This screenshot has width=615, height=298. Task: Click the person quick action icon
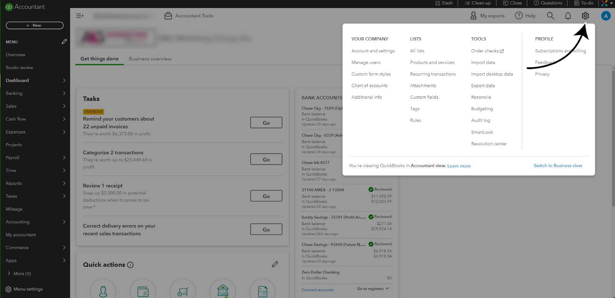click(x=103, y=291)
